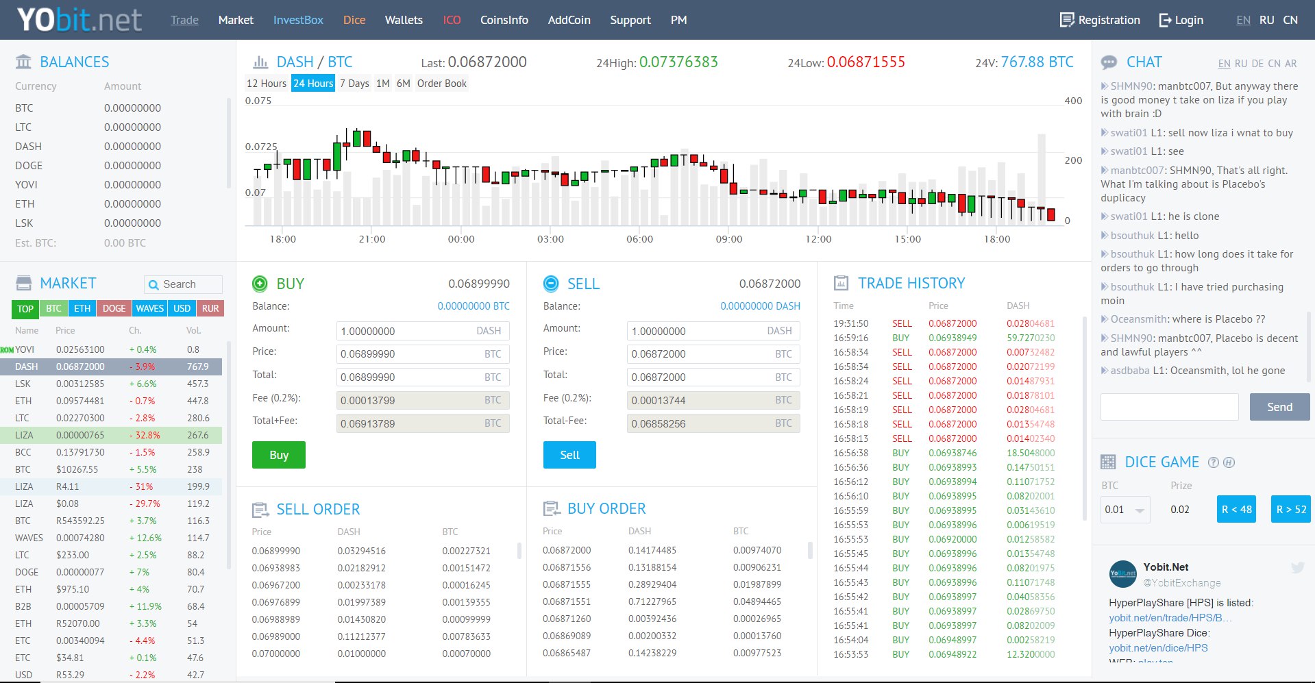The image size is (1315, 683).
Task: Click sell order price 0.06938983
Action: point(276,568)
